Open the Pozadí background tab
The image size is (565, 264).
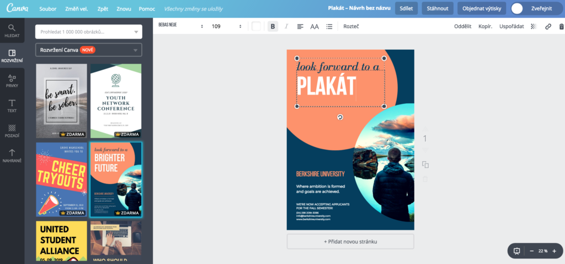(12, 131)
